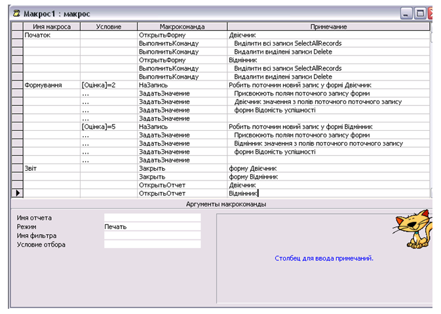The width and height of the screenshot is (441, 314).
Task: Click the macro window title icon
Action: (16, 13)
